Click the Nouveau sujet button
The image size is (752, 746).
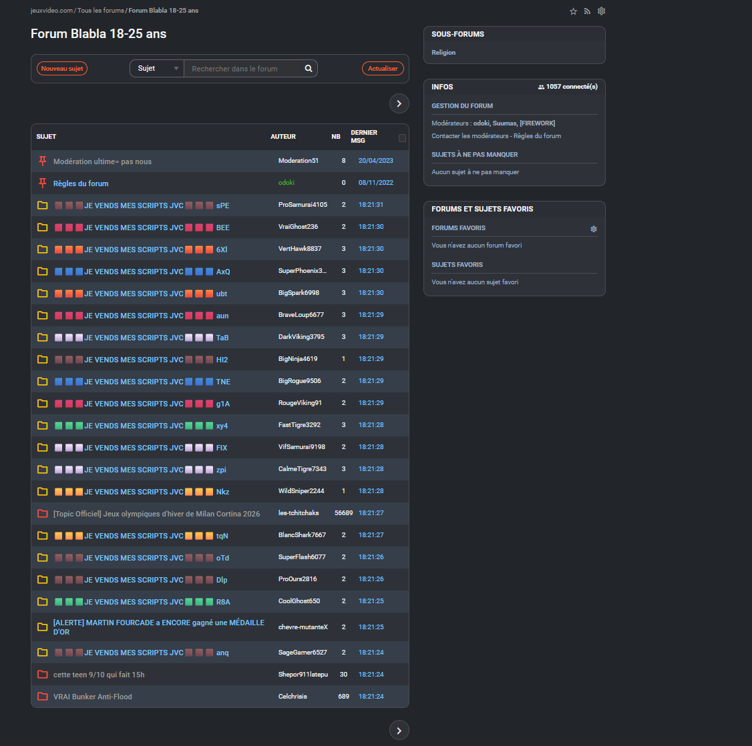pos(62,69)
